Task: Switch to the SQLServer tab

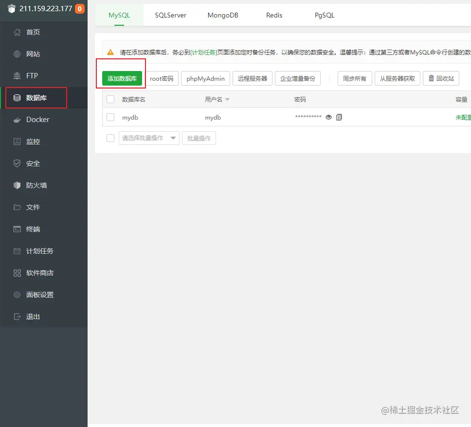Action: [170, 15]
